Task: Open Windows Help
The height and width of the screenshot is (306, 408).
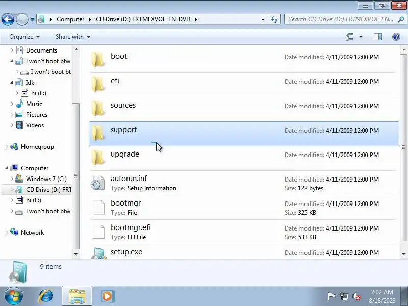Action: [x=396, y=37]
